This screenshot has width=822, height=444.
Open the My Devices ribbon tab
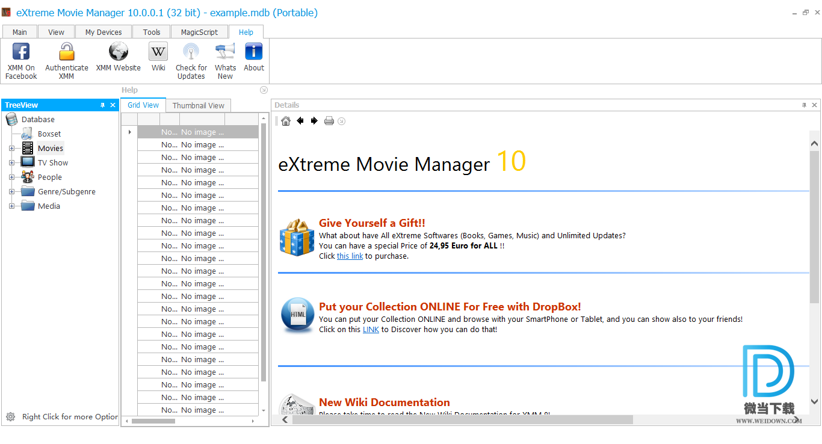(104, 32)
